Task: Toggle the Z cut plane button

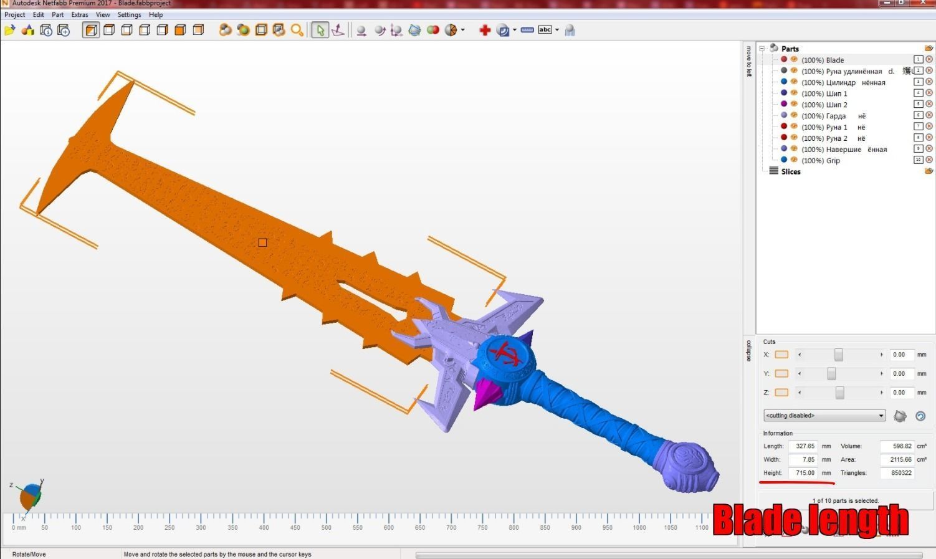Action: tap(781, 393)
